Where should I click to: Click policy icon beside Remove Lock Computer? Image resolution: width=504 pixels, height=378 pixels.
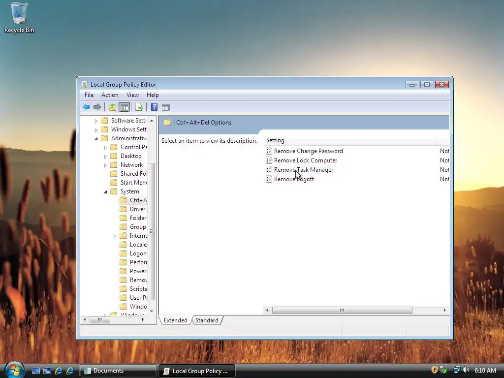[269, 160]
